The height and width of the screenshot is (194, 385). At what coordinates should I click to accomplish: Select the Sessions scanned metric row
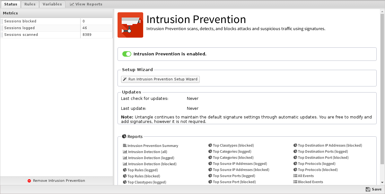pyautogui.click(x=42, y=35)
